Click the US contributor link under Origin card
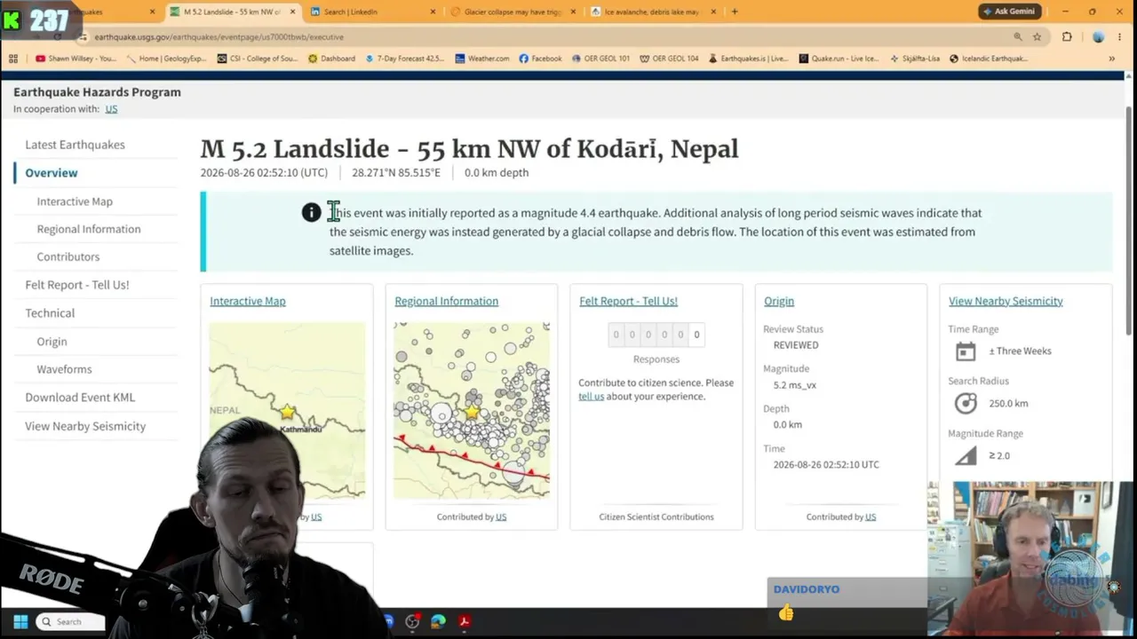The image size is (1137, 639). tap(871, 517)
